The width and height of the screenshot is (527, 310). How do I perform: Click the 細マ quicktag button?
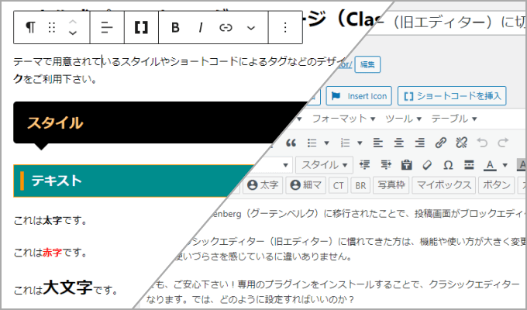coord(306,185)
